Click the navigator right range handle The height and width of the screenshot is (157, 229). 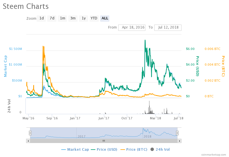click(x=177, y=133)
